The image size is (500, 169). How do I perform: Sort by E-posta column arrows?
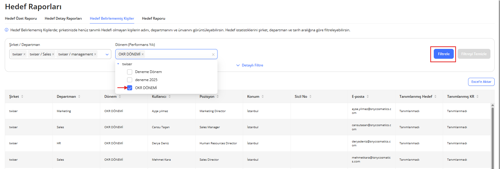368,97
